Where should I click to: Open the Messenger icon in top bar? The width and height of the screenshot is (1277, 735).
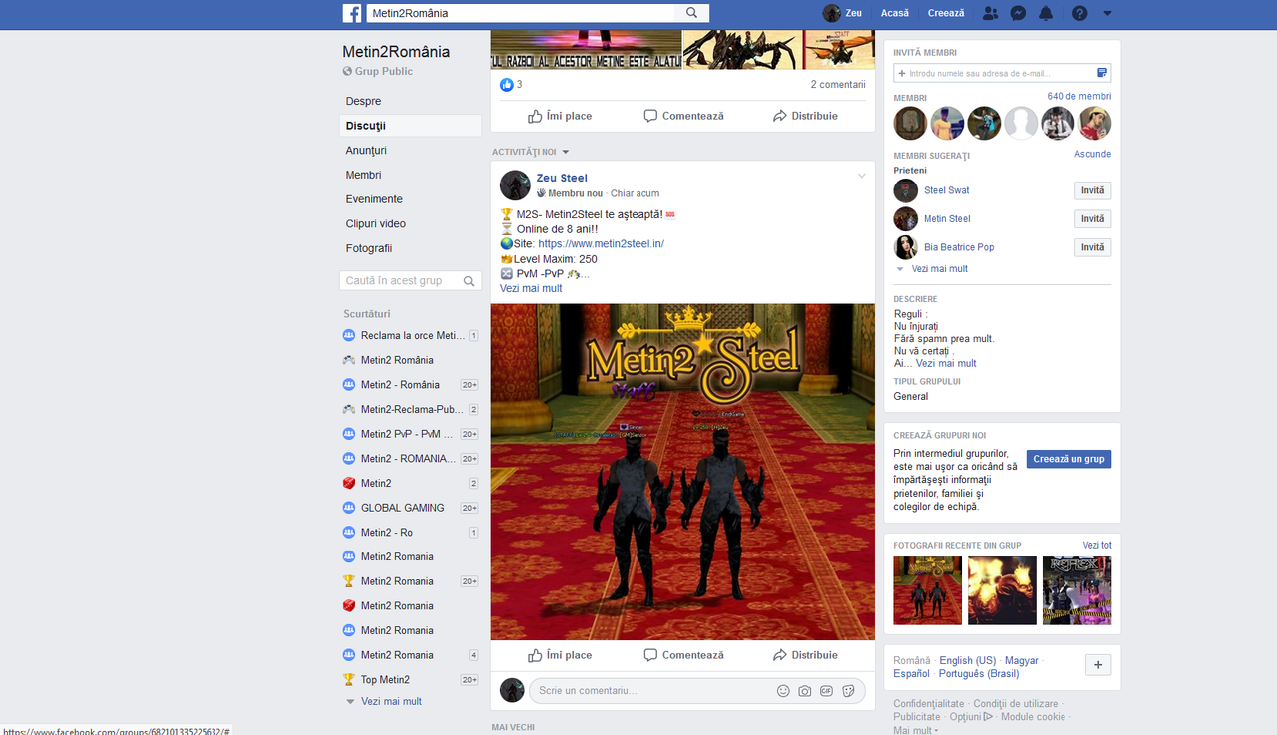[1018, 13]
